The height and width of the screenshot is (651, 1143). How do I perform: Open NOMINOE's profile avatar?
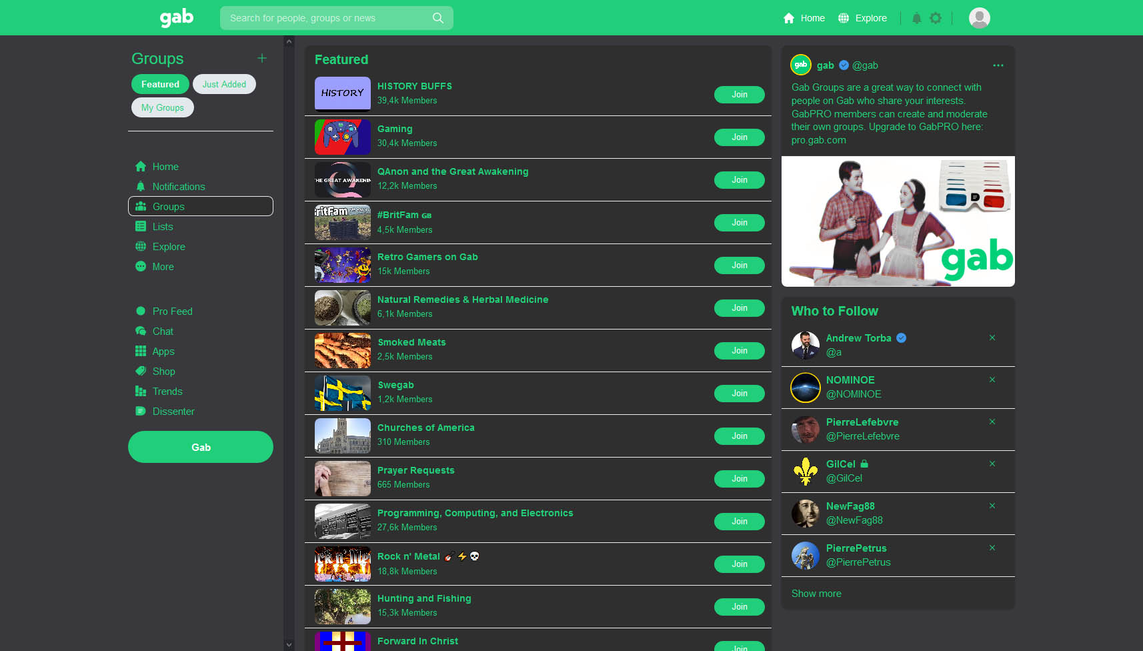806,388
